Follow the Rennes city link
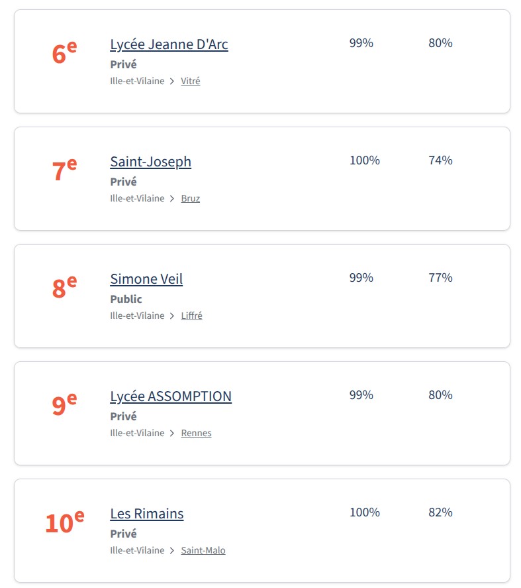Viewport: 521px width, 588px height. (x=196, y=433)
